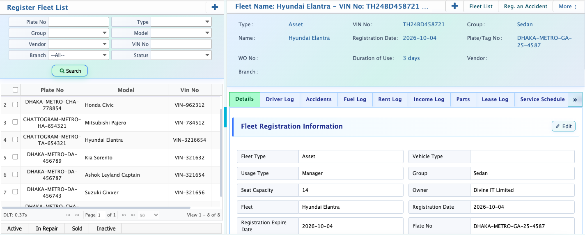Switch to the Parts tab

pyautogui.click(x=463, y=99)
